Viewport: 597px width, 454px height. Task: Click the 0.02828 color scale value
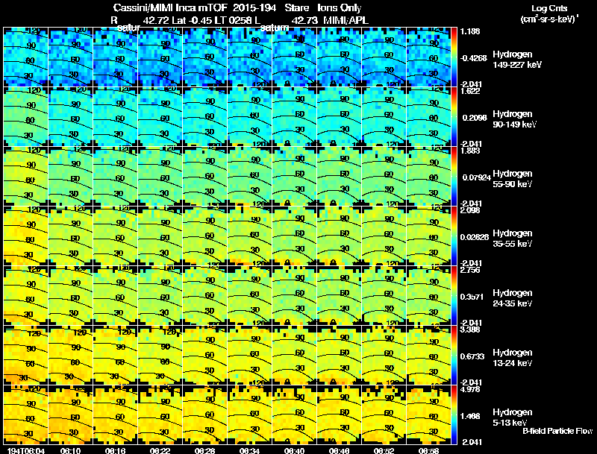[475, 237]
